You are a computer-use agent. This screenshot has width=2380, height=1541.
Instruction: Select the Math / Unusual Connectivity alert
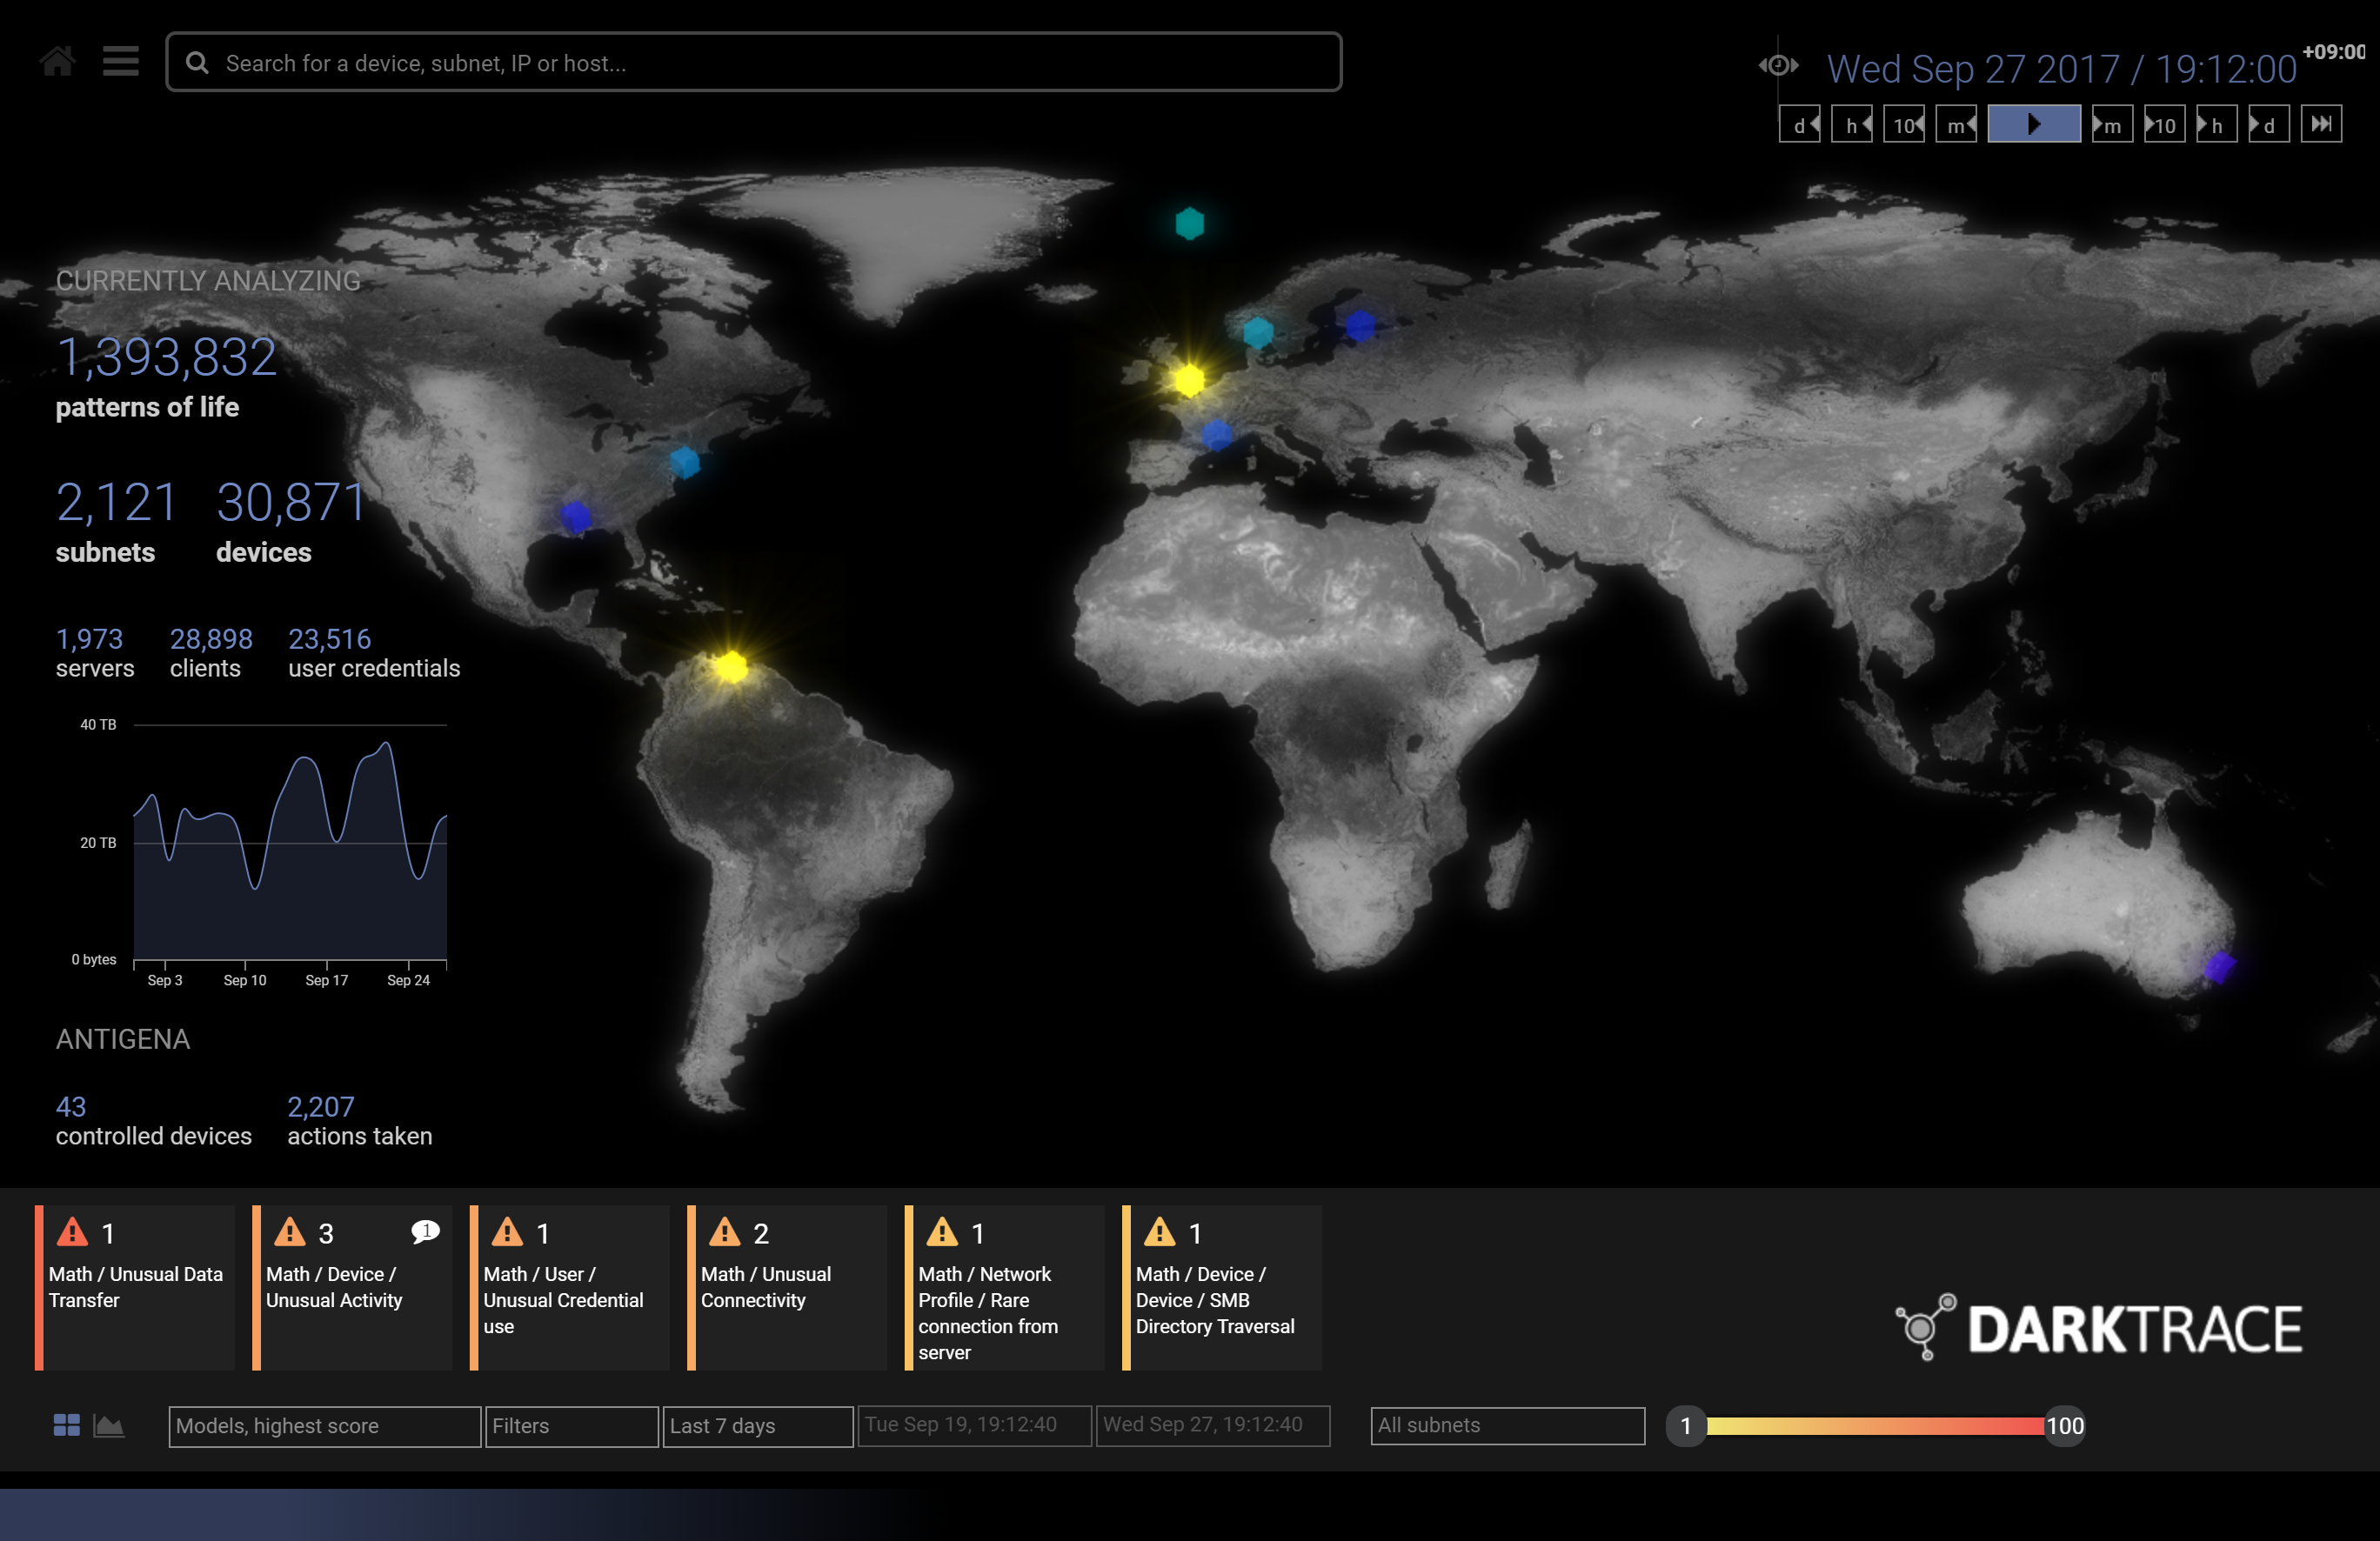[787, 1288]
